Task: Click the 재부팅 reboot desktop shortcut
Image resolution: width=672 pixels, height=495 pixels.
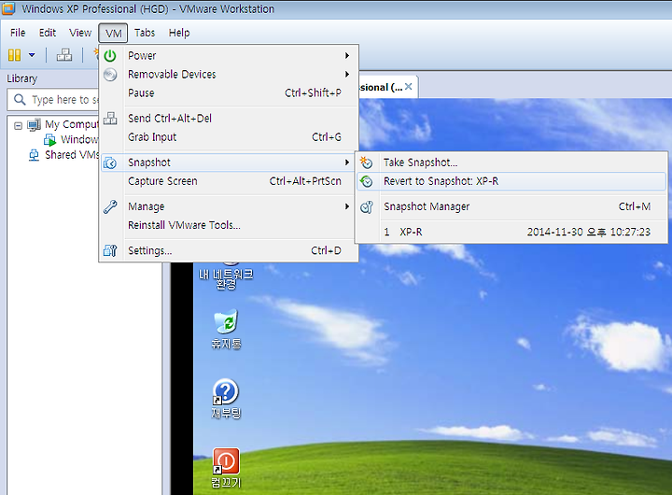Action: point(226,399)
